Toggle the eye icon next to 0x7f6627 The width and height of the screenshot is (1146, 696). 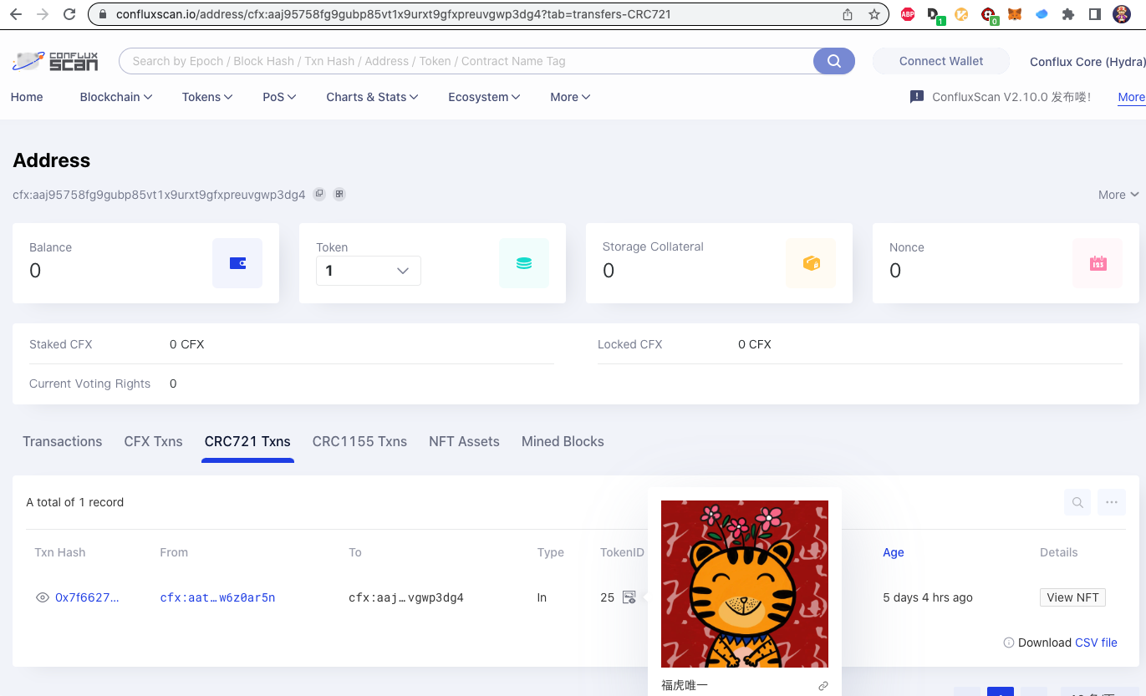(43, 597)
